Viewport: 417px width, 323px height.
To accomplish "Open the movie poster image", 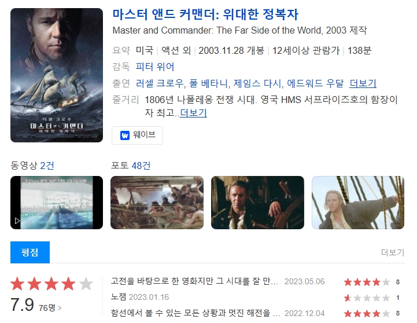I will point(57,75).
